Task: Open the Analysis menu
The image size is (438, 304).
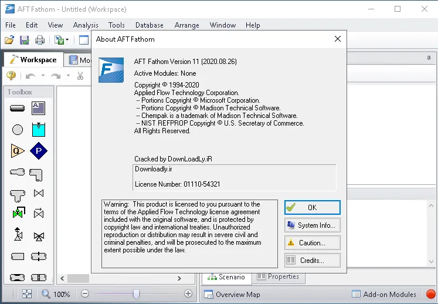Action: click(86, 25)
